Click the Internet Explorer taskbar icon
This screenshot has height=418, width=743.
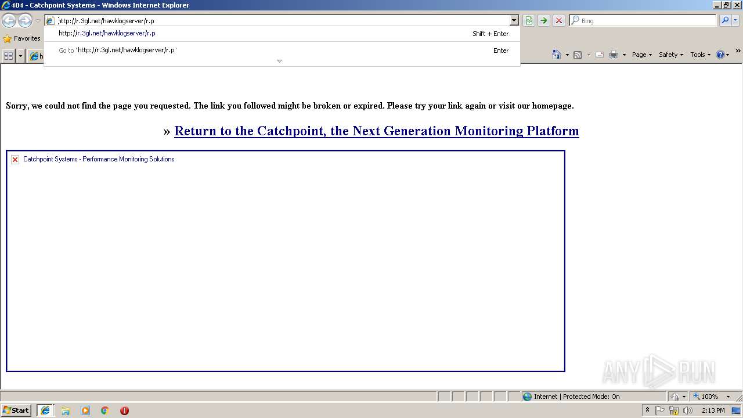click(x=45, y=410)
